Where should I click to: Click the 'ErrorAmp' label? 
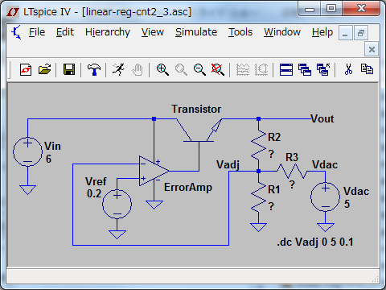click(x=188, y=188)
